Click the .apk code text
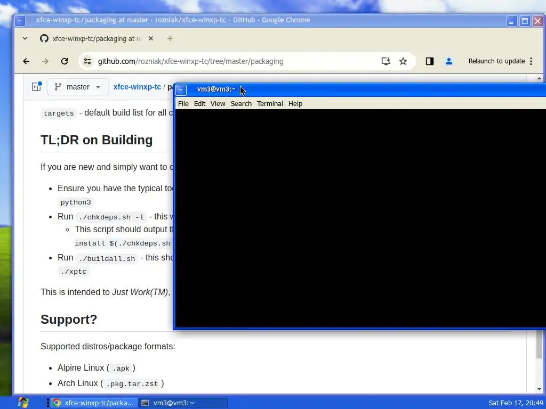 pyautogui.click(x=121, y=369)
